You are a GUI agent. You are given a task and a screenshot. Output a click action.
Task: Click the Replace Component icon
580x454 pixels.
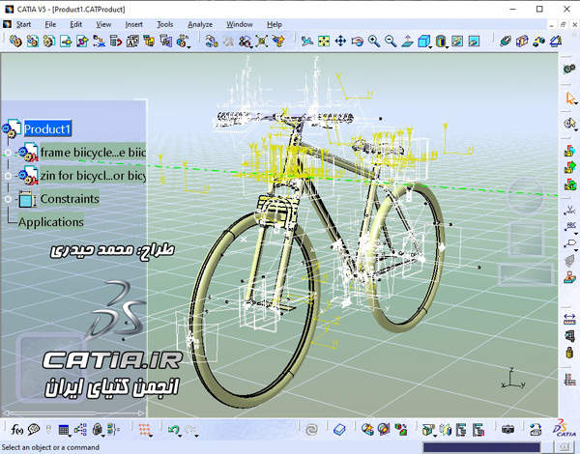point(100,41)
